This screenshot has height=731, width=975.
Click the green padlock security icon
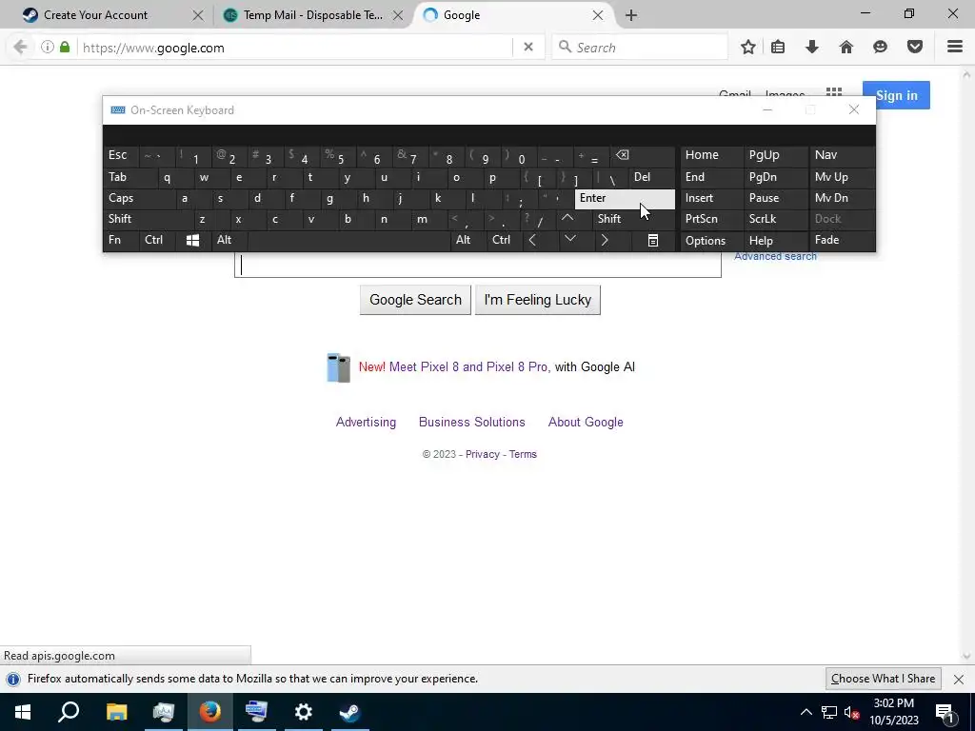[x=65, y=48]
